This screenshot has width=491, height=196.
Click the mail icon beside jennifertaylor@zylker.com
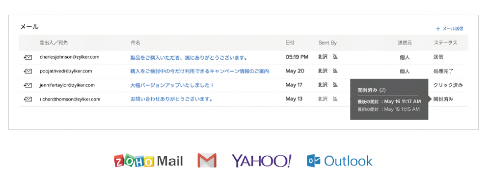click(x=27, y=85)
